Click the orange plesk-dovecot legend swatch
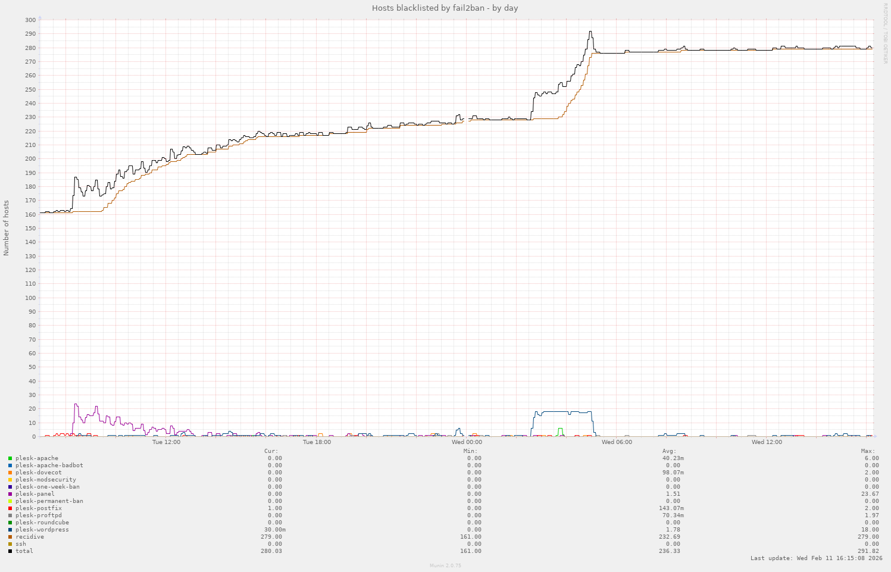The height and width of the screenshot is (572, 891). tap(10, 473)
